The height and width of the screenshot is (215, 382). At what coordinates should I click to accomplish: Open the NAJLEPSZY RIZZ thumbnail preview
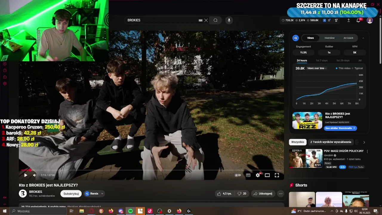pyautogui.click(x=307, y=121)
